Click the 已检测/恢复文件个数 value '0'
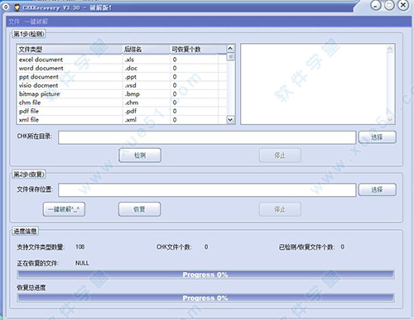 [x=342, y=246]
